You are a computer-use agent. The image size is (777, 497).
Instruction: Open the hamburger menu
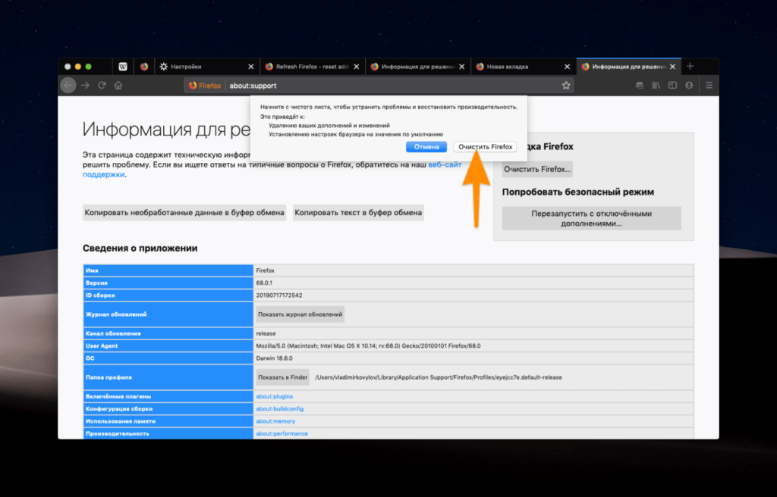[707, 85]
